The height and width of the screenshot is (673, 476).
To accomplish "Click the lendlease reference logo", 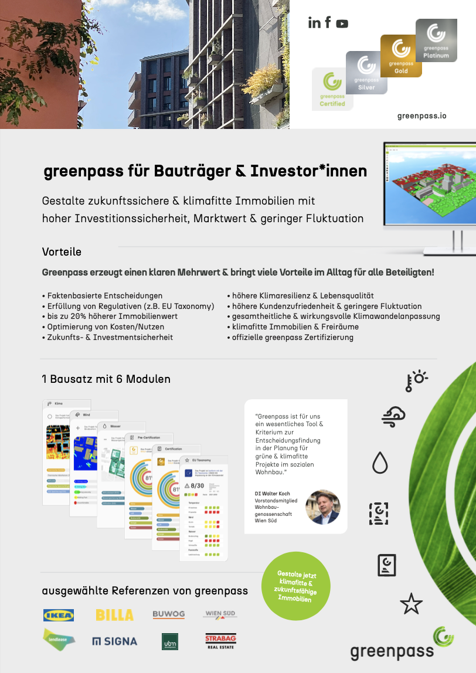I will 59,640.
